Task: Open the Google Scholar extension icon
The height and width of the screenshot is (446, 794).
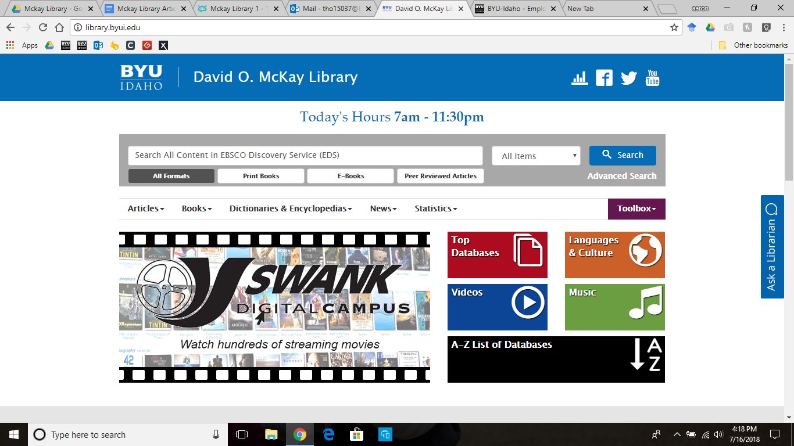Action: (x=692, y=27)
